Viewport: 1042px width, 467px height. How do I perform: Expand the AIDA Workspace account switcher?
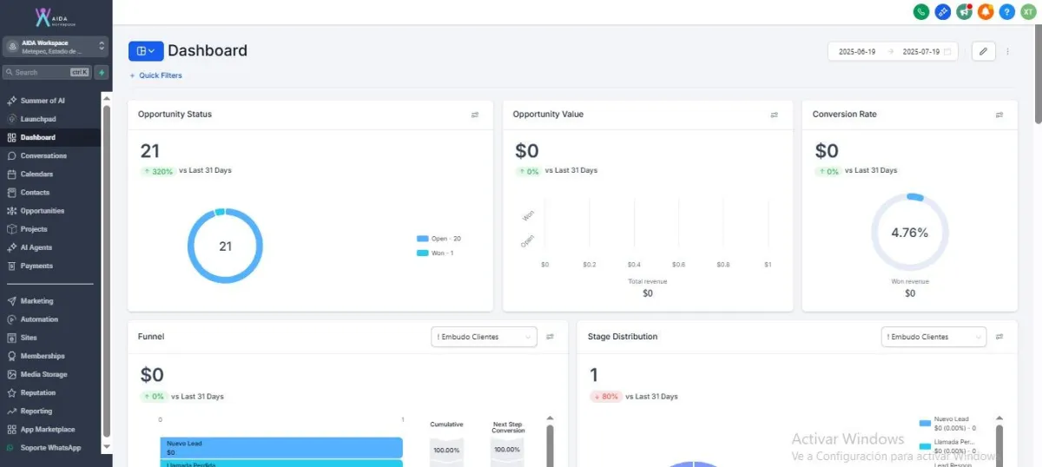pos(56,47)
